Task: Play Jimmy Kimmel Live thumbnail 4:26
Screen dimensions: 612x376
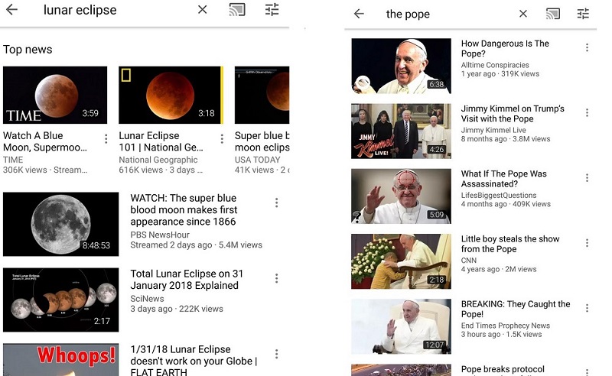Action: pyautogui.click(x=401, y=131)
